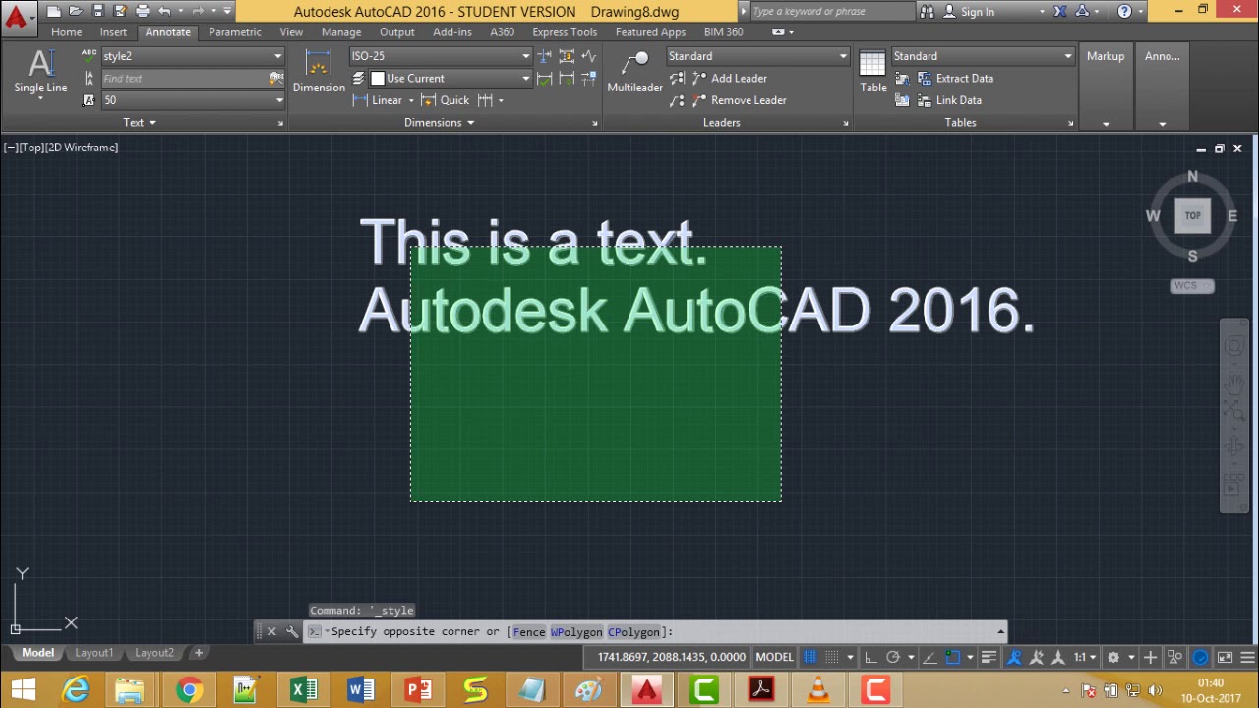Click the keyword search input field
Viewport: 1259px width, 708px height.
coord(832,12)
